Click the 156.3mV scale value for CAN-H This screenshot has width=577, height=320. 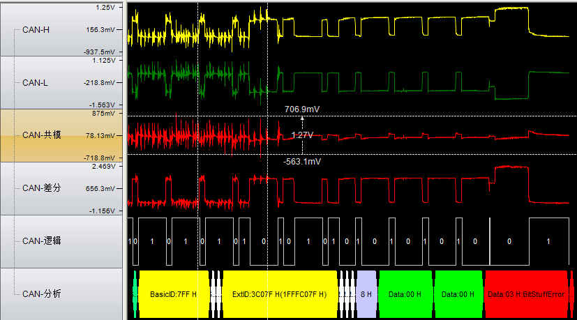(100, 30)
